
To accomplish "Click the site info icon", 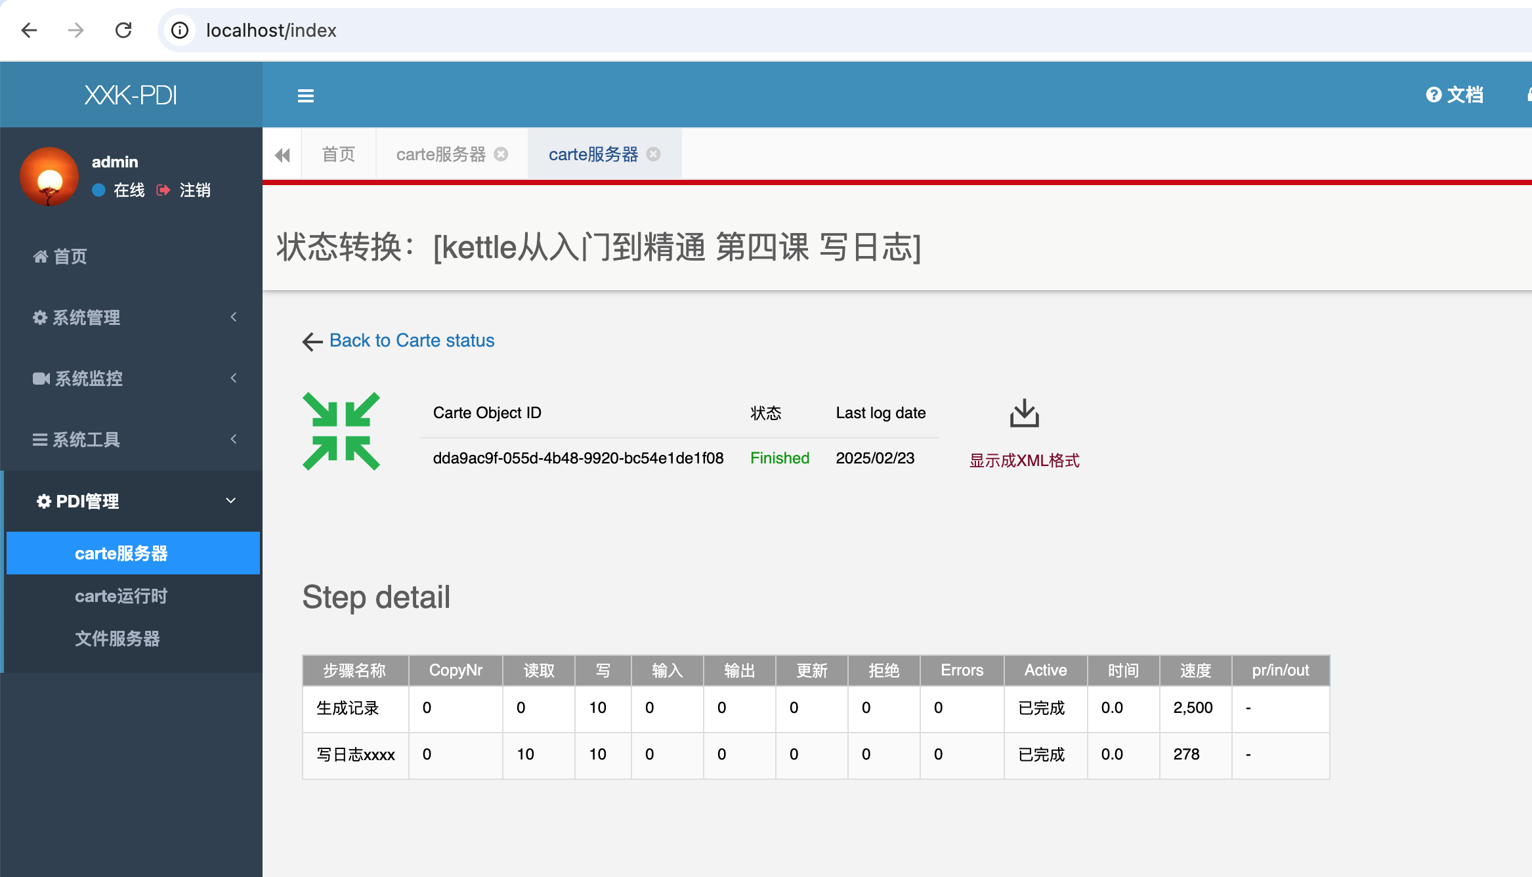I will 180,30.
